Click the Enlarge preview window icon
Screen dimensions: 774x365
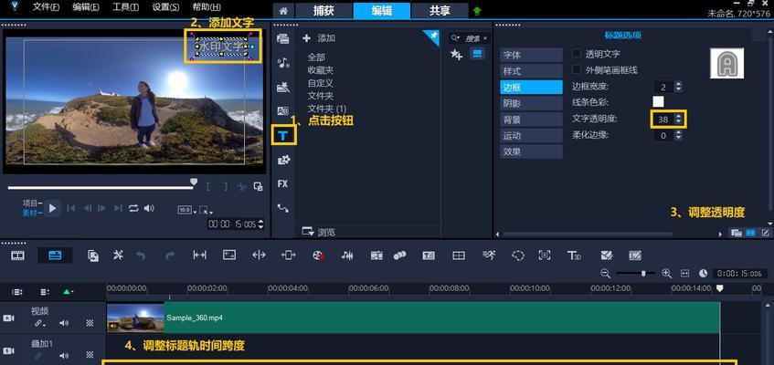click(x=259, y=186)
